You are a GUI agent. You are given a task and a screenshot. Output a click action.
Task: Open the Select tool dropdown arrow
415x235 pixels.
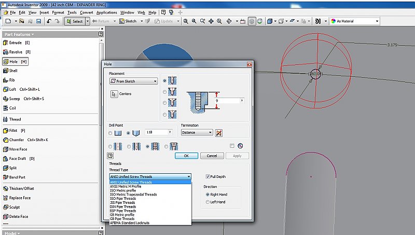point(88,21)
